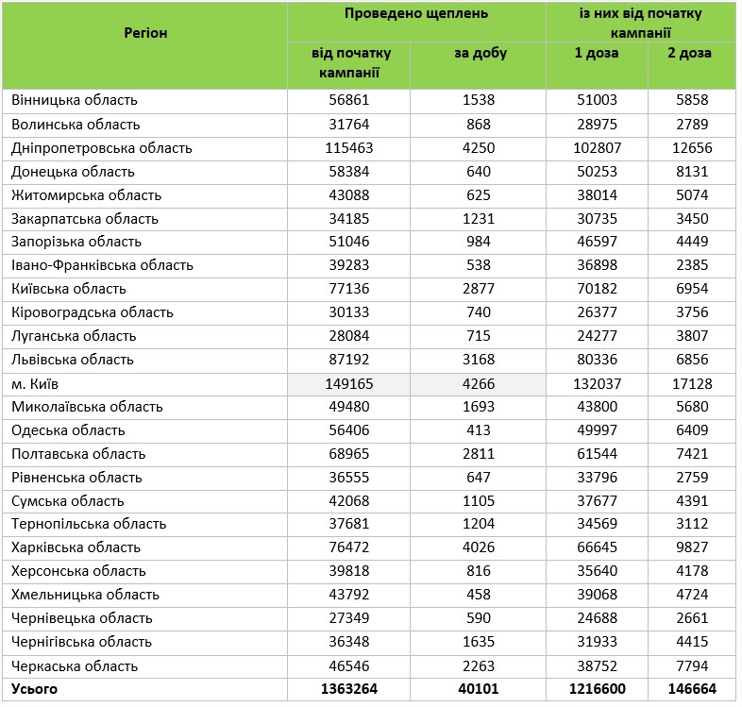The image size is (742, 707).
Task: Select the Усього total cell 1363264
Action: tap(350, 689)
